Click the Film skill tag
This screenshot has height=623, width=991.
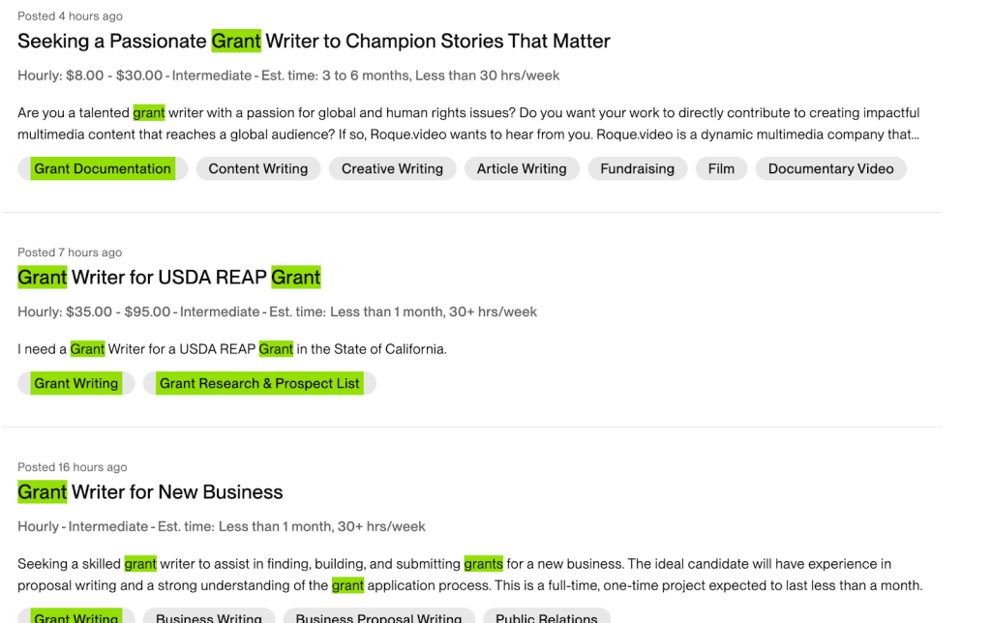click(x=721, y=168)
